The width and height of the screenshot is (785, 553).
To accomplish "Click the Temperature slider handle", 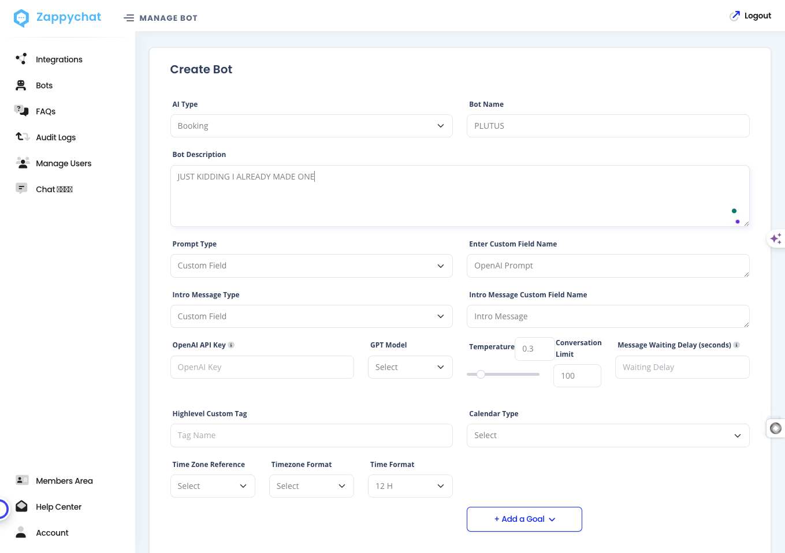I will point(481,374).
